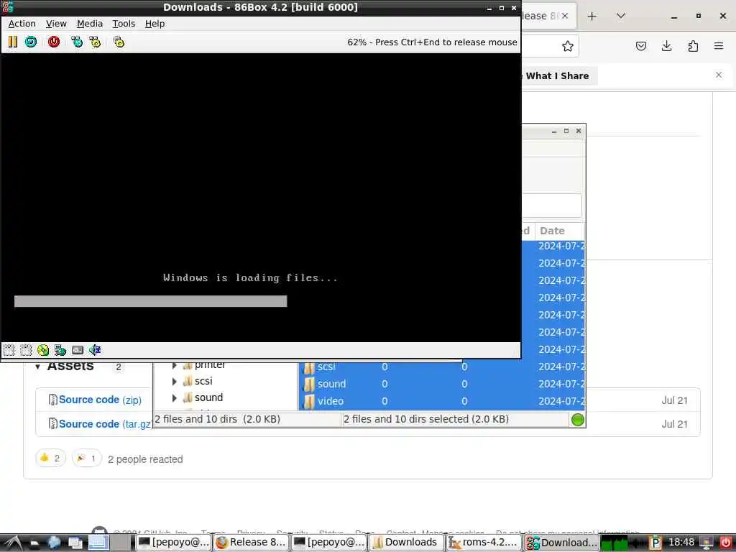This screenshot has height=552, width=736.
Task: Click the red power off icon
Action: coord(54,42)
